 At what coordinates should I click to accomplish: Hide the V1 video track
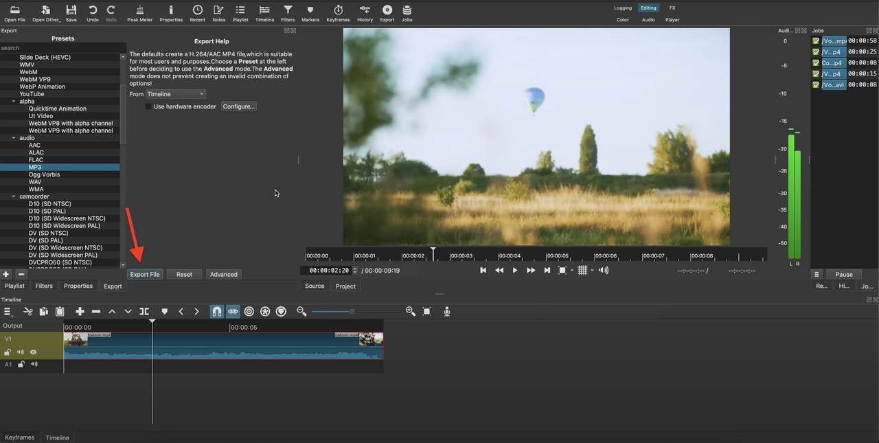point(33,352)
